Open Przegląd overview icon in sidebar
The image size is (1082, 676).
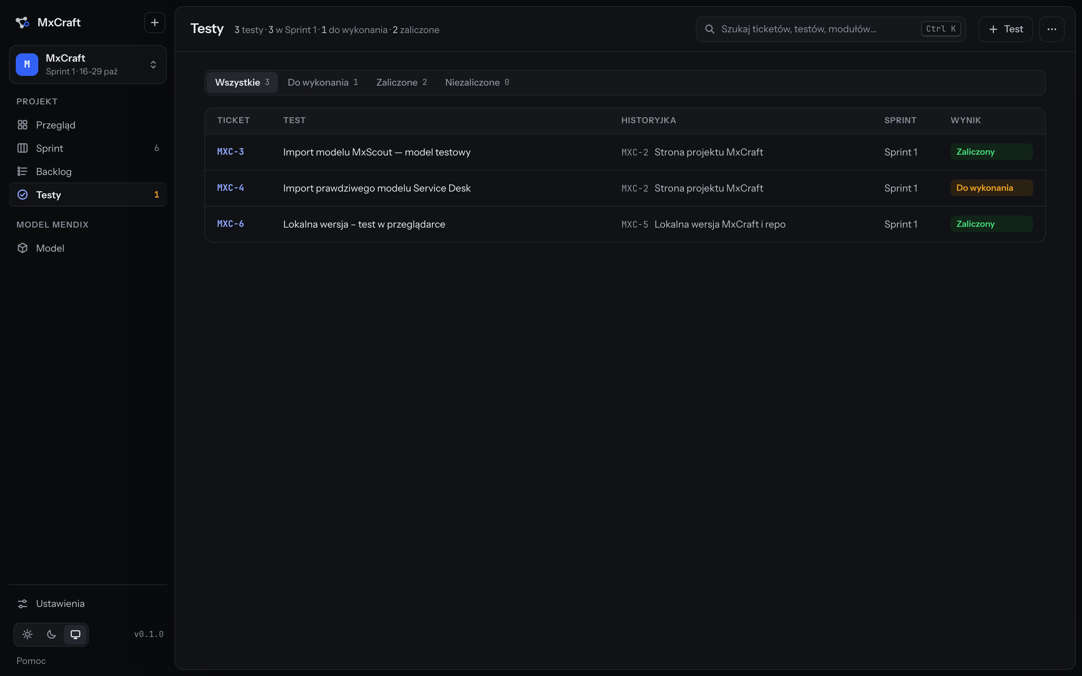pos(23,125)
